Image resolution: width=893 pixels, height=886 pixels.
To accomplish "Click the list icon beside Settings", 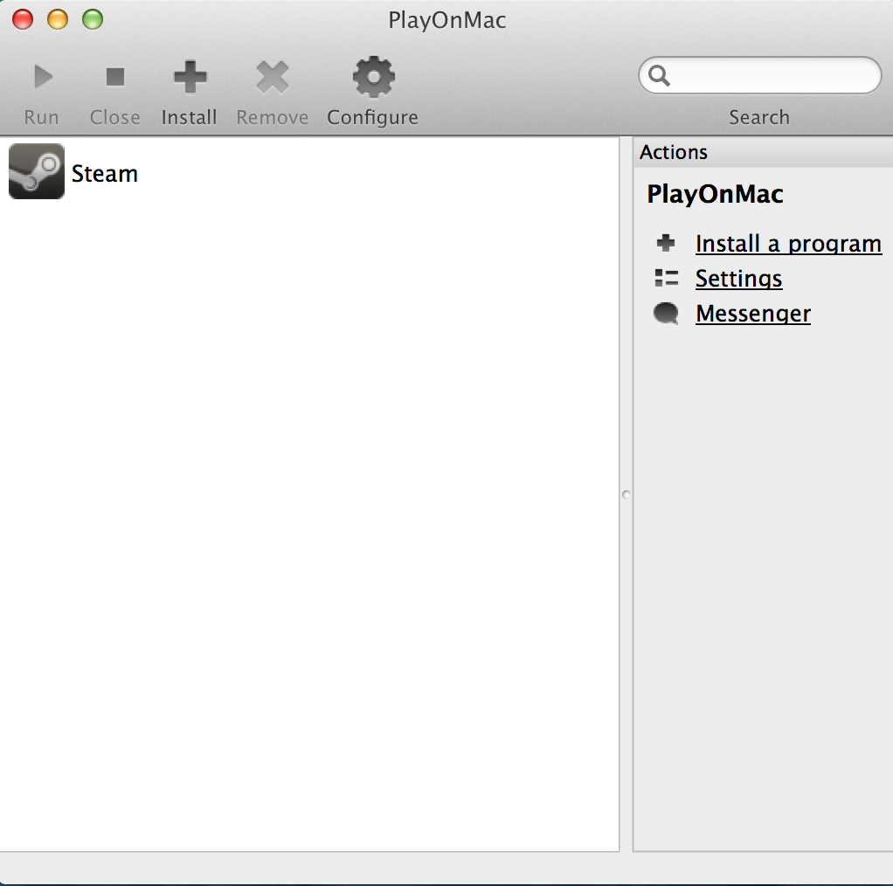I will (x=667, y=278).
